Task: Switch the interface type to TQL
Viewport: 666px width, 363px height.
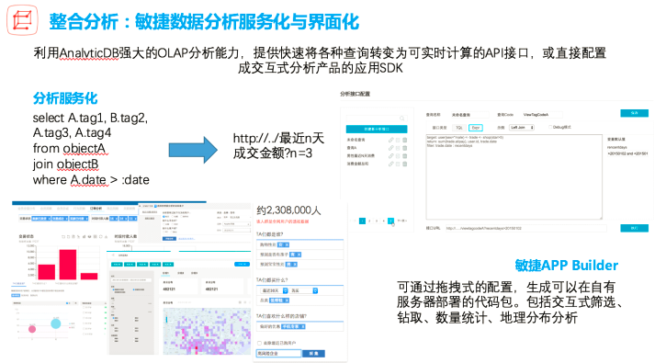Action: (x=459, y=128)
